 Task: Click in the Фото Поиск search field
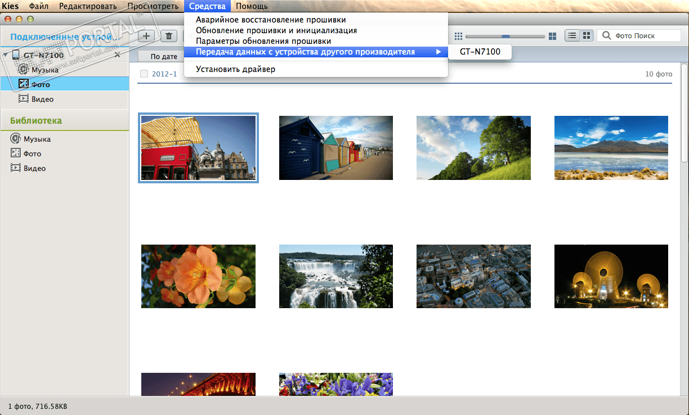click(x=638, y=35)
